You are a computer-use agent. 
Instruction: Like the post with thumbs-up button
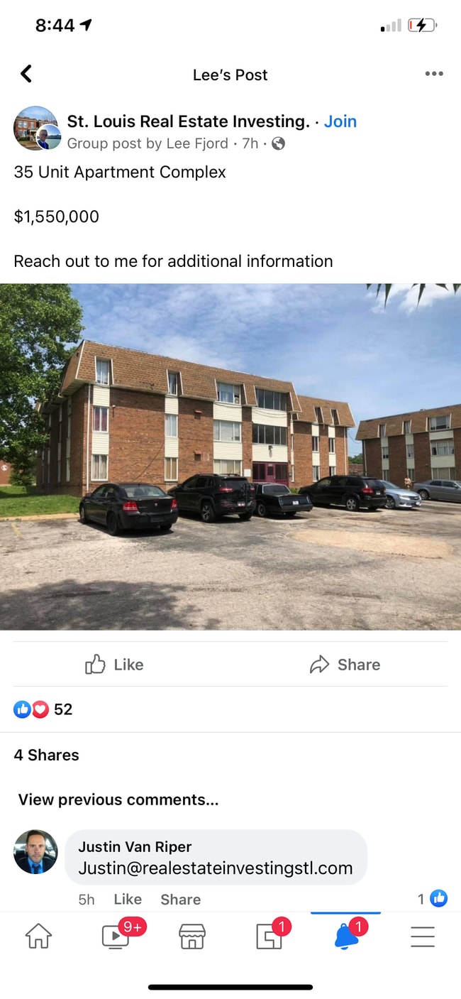click(114, 665)
